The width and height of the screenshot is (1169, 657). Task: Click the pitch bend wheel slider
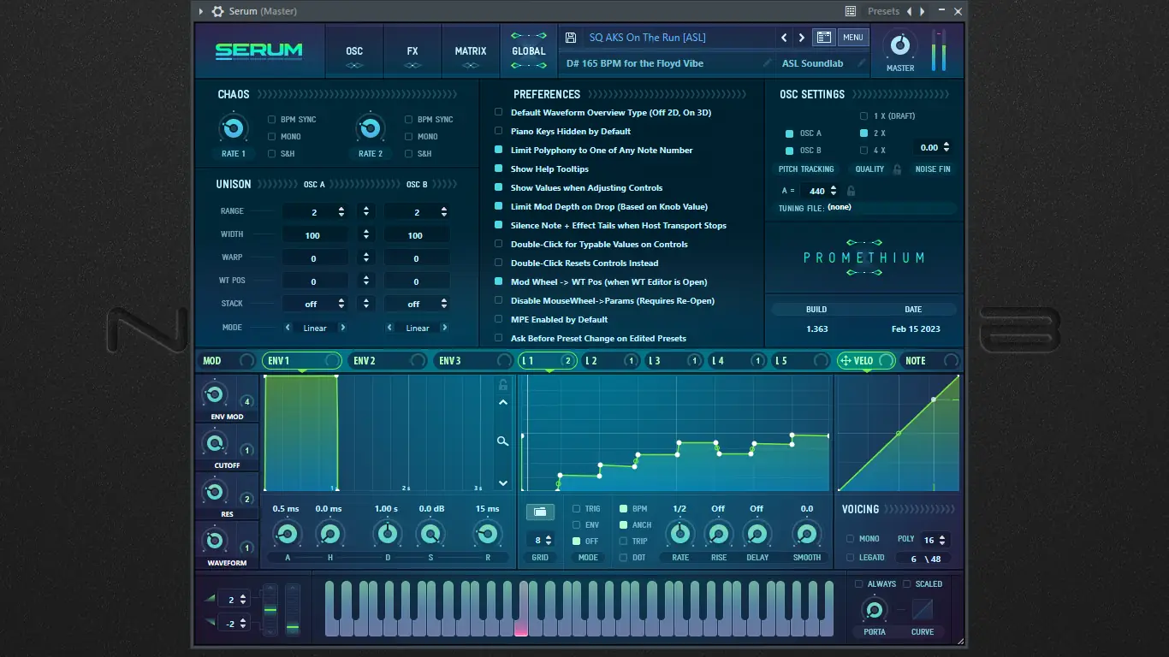270,610
